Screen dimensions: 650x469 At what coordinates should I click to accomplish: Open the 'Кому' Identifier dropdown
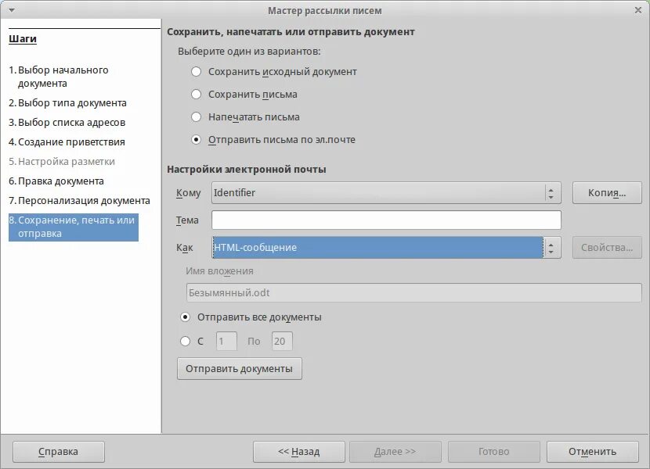[x=386, y=193]
